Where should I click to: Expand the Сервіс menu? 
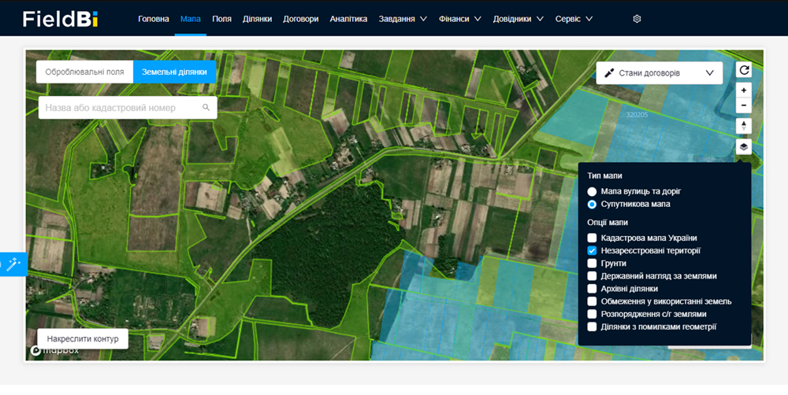[574, 19]
